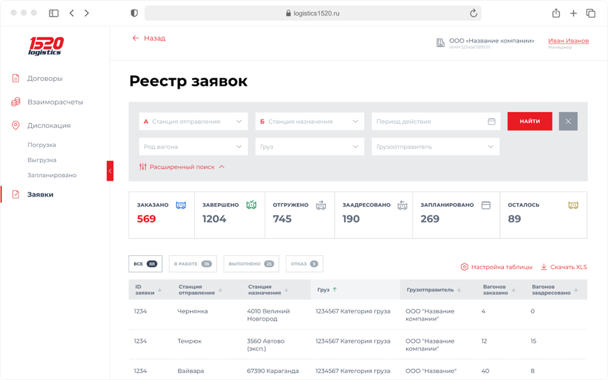Viewport: 608px width, 380px height.
Task: Download table via Скачать XLS
Action: (x=564, y=267)
